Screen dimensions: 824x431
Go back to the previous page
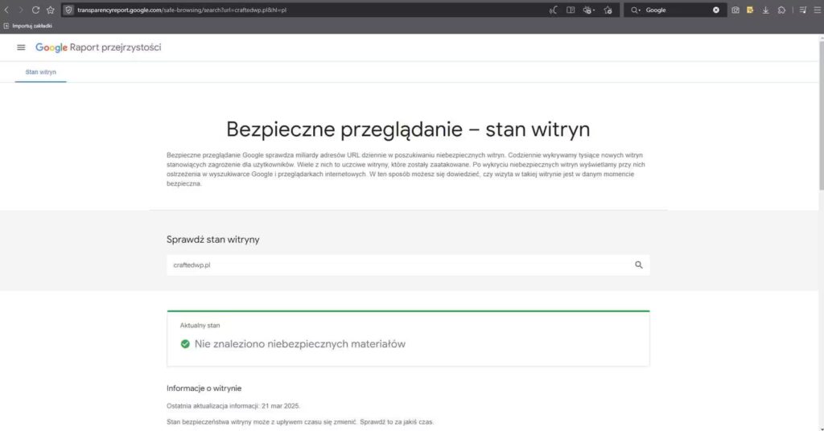click(6, 10)
